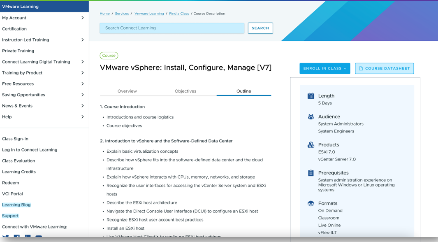Expand Saving Opportunities chevron

pos(82,95)
